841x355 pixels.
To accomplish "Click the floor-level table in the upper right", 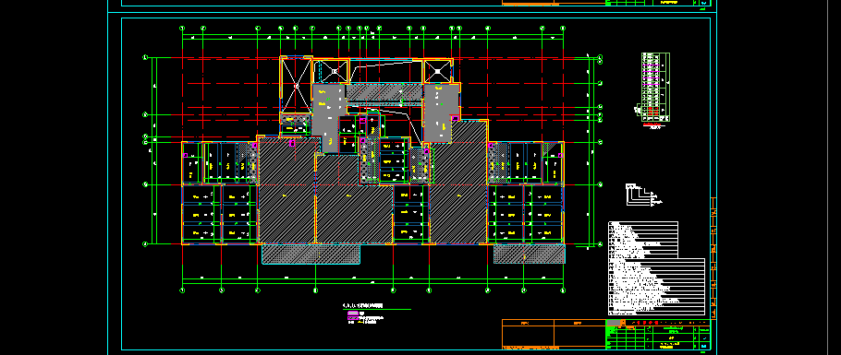I will [655, 88].
